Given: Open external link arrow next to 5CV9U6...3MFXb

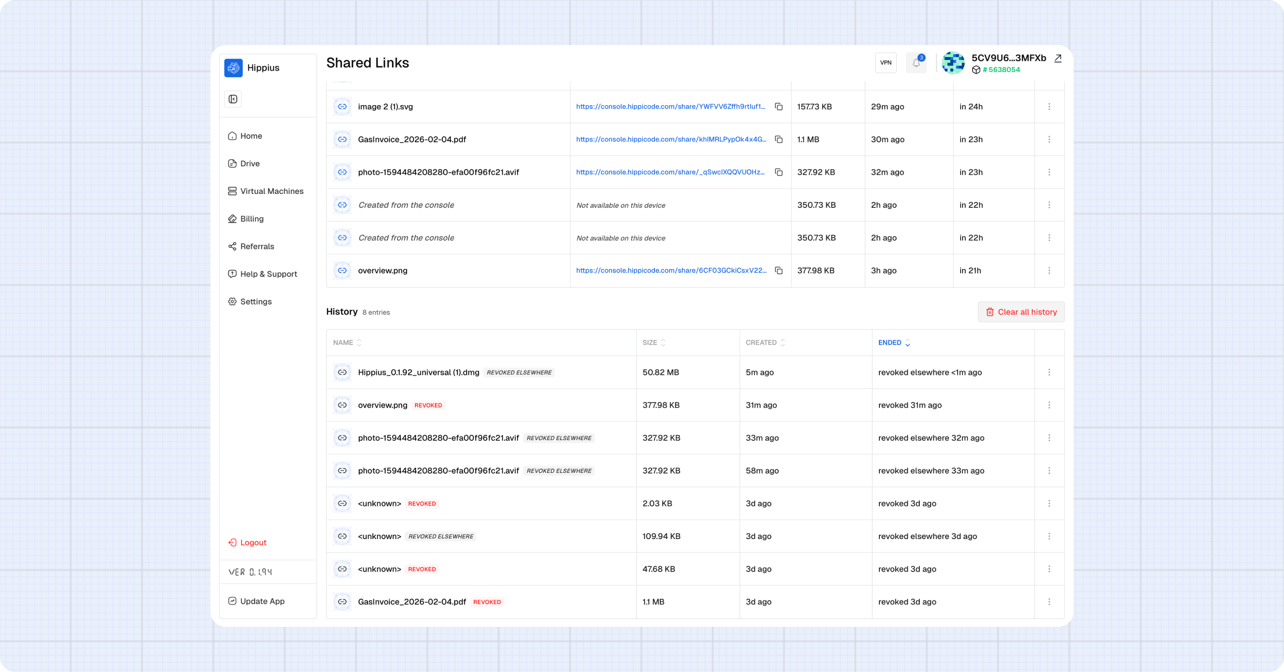Looking at the screenshot, I should click(1058, 58).
